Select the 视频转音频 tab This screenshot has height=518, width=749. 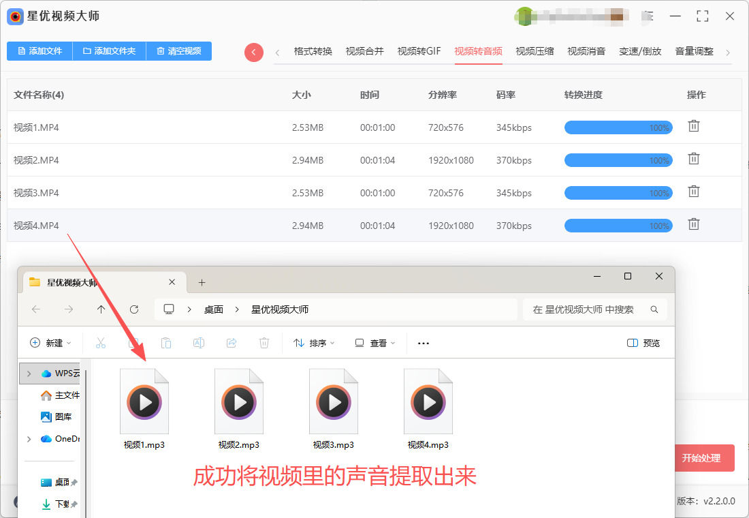[x=478, y=51]
